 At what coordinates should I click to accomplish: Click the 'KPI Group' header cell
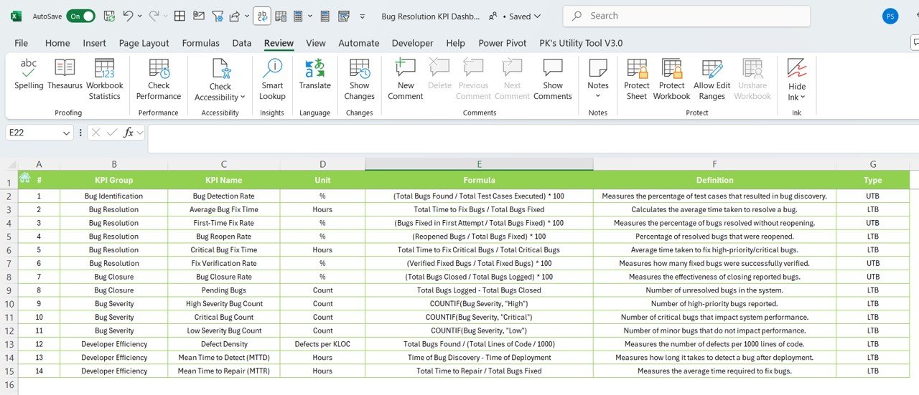(x=114, y=180)
